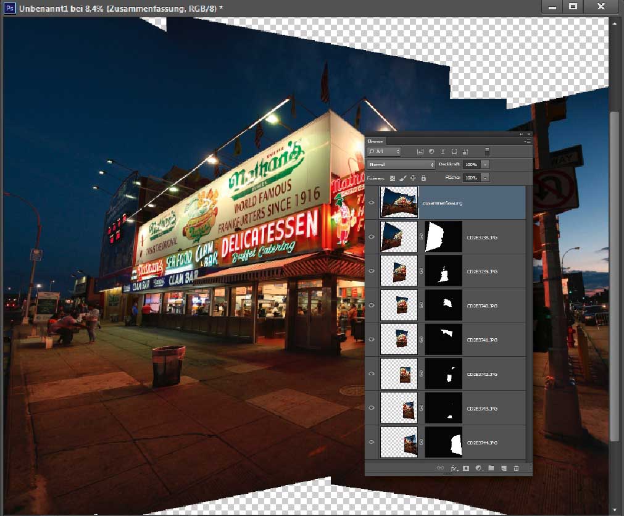Viewport: 624px width, 516px height.
Task: Open the Ebenen panel flyout menu
Action: click(x=526, y=141)
